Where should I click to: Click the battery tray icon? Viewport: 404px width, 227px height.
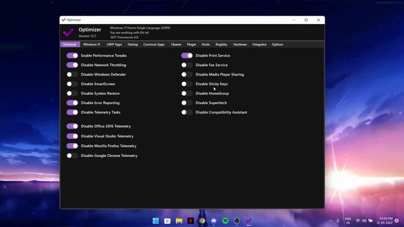point(371,221)
